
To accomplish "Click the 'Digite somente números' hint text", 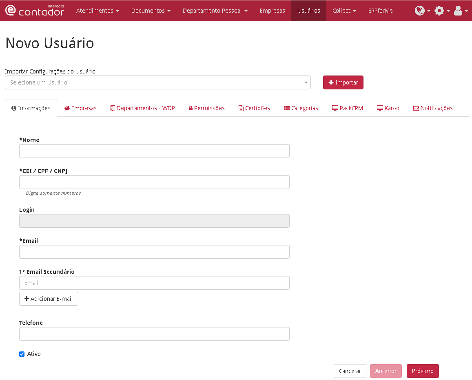I will click(x=53, y=193).
